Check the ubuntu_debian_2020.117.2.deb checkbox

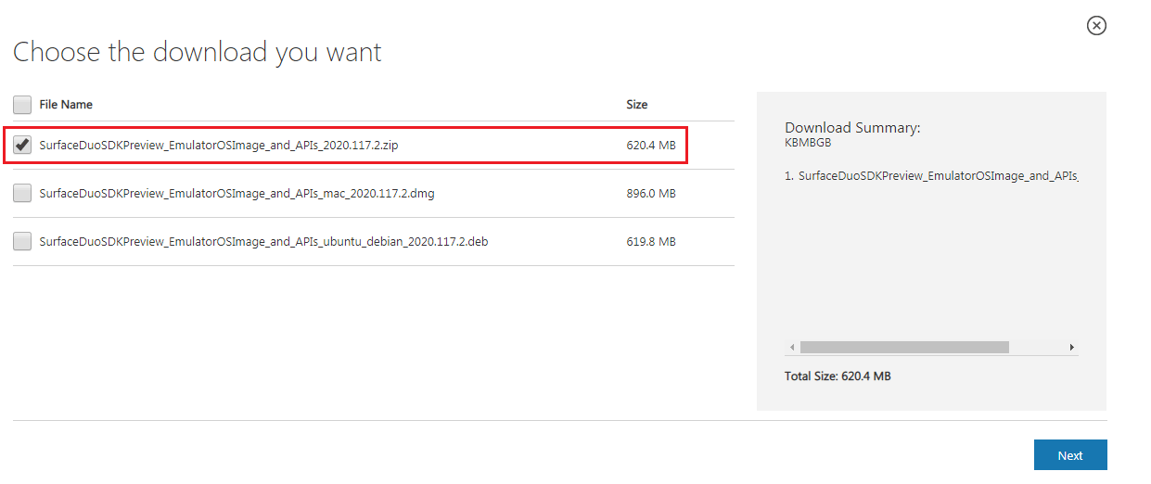(x=22, y=241)
